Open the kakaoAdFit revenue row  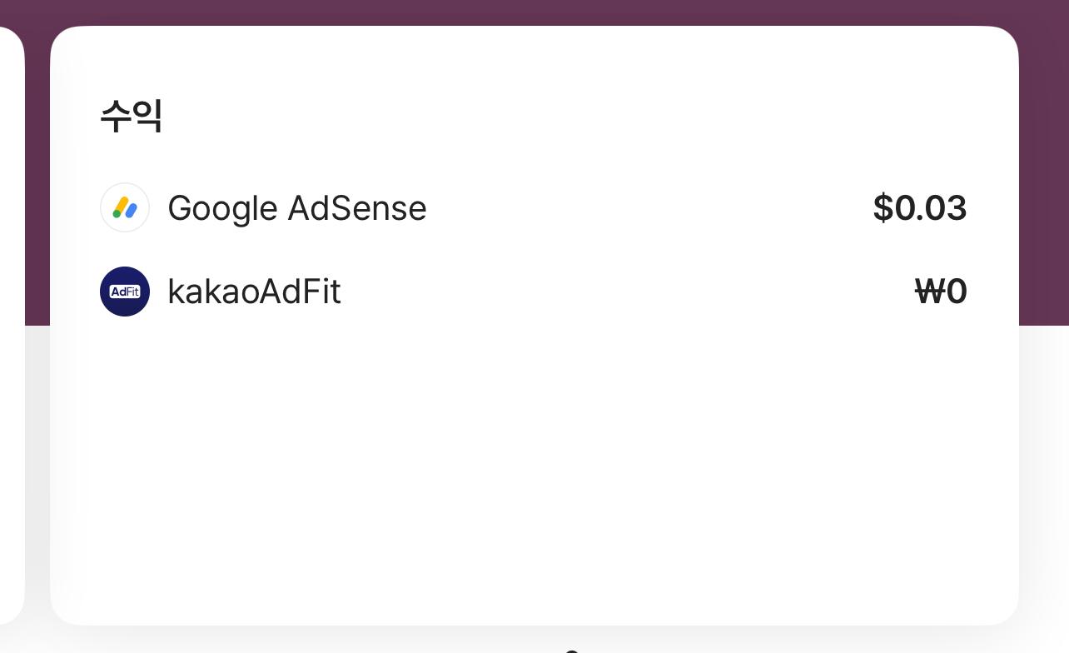(534, 292)
